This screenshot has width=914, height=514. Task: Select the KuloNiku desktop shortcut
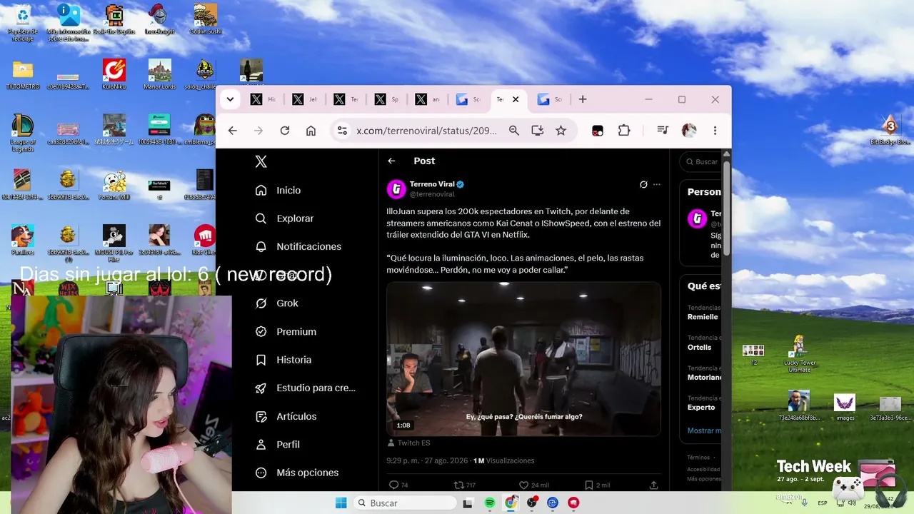point(114,74)
